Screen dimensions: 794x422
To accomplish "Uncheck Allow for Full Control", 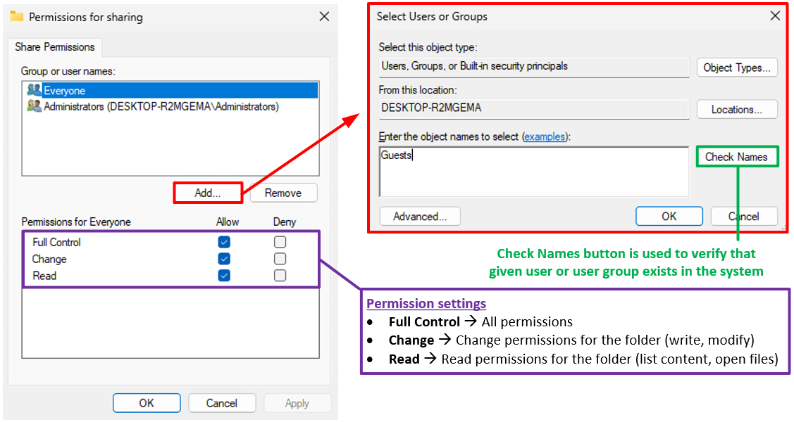I will (x=224, y=242).
